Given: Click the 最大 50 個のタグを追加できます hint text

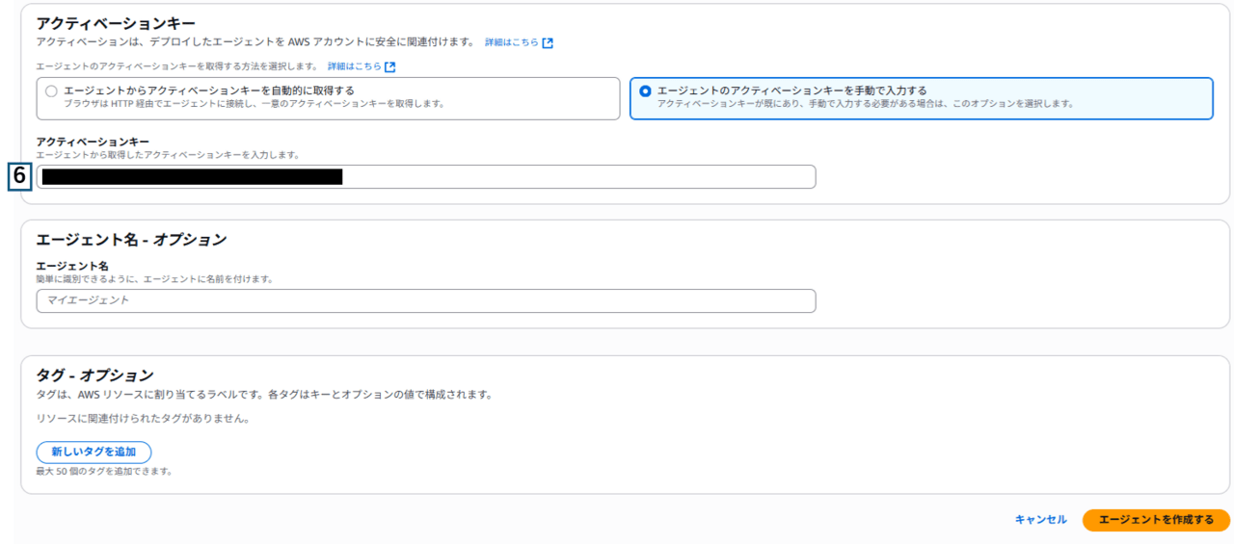Looking at the screenshot, I should point(104,472).
